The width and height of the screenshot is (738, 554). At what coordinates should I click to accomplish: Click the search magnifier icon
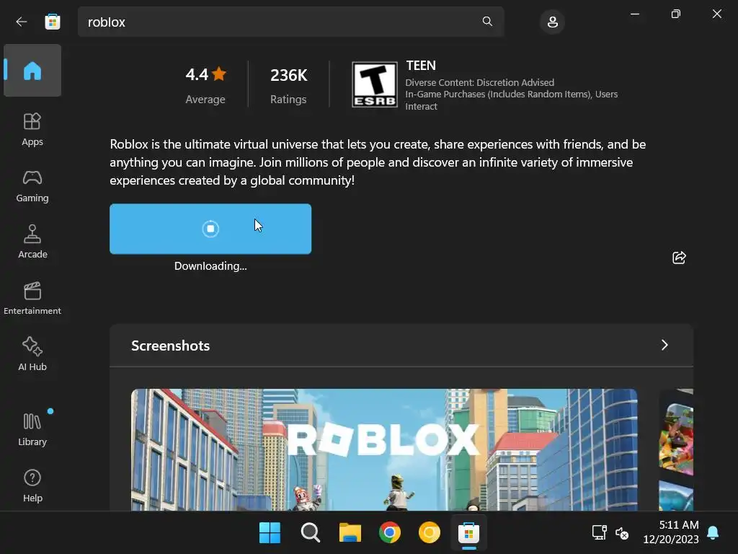coord(487,21)
